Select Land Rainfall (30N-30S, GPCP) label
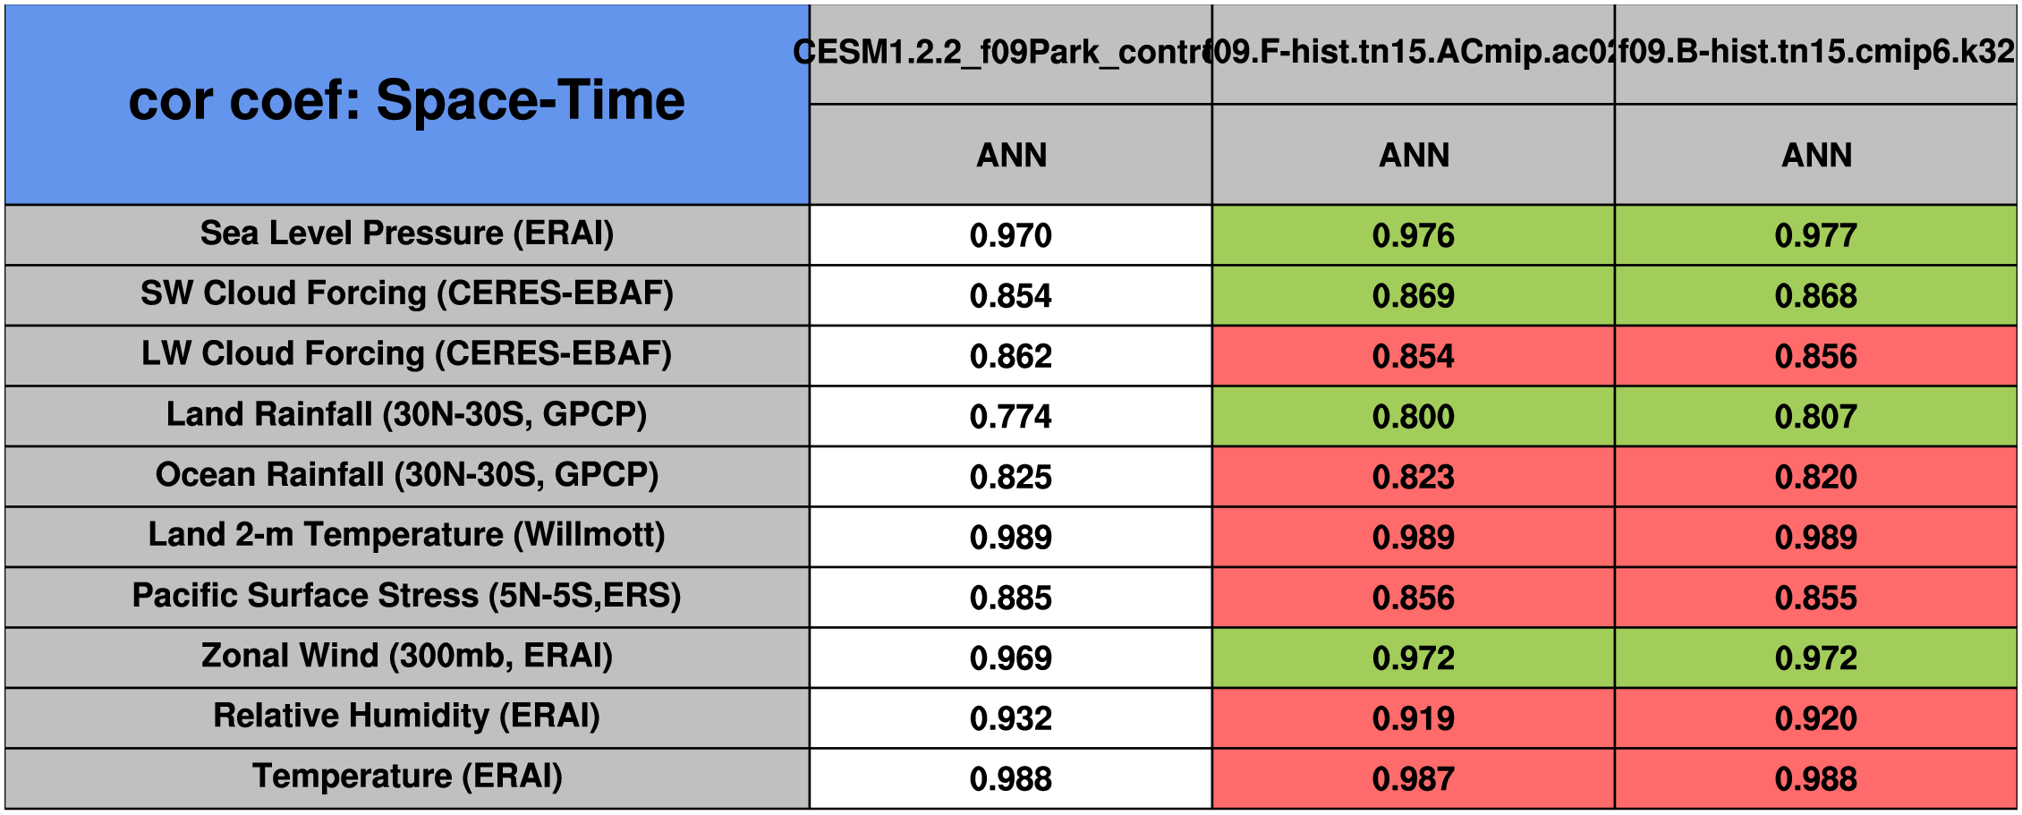 [x=407, y=415]
